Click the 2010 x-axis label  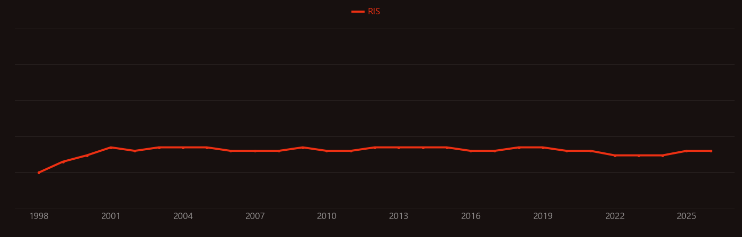point(326,216)
